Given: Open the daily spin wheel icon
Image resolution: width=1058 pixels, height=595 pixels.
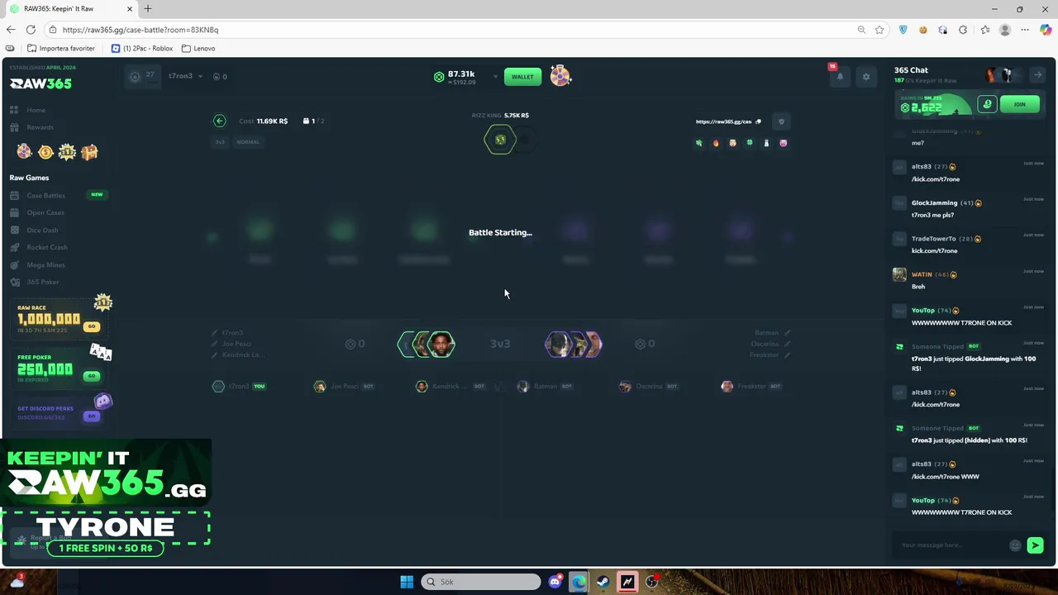Looking at the screenshot, I should 560,76.
